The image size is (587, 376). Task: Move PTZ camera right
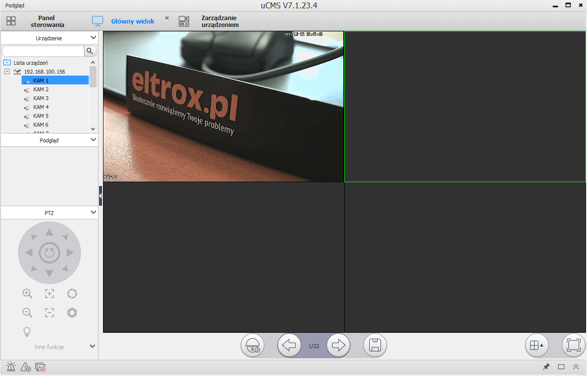click(x=70, y=253)
